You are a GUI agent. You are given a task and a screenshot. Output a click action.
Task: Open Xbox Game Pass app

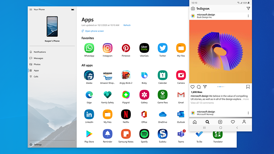tap(162, 95)
